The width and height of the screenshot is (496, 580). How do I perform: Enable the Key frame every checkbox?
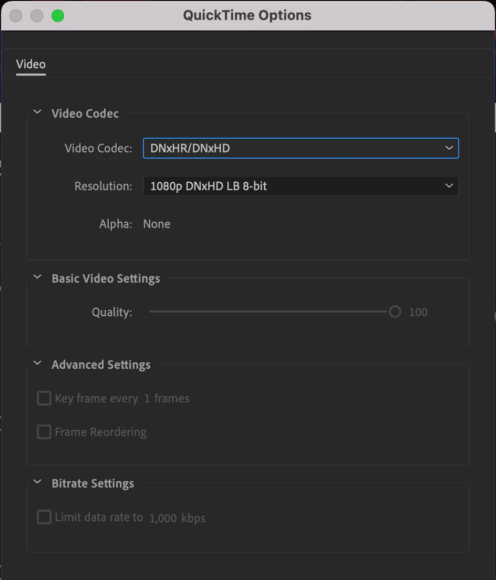click(44, 398)
